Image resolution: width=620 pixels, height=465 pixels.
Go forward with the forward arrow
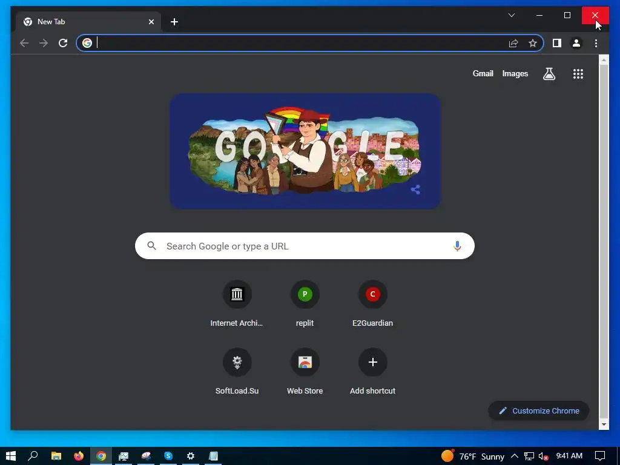pos(44,43)
